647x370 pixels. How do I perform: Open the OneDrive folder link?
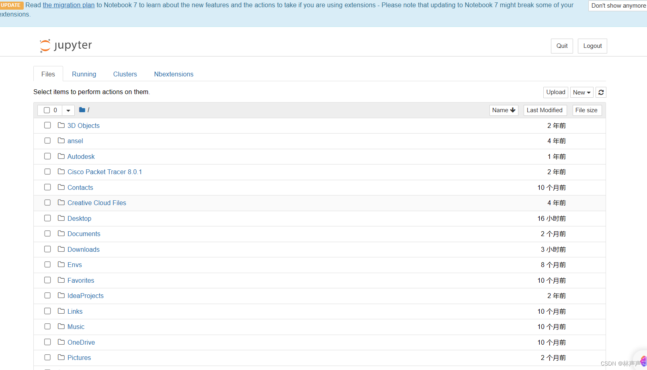click(x=81, y=342)
